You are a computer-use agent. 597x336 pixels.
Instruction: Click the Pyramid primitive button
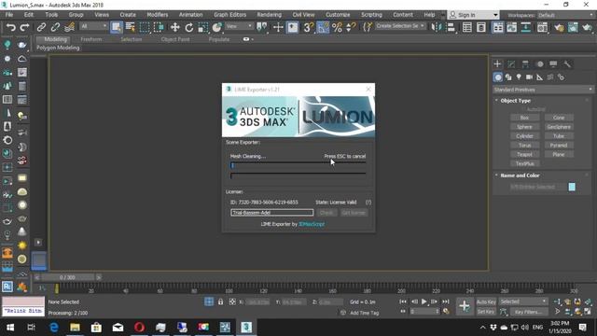(559, 146)
